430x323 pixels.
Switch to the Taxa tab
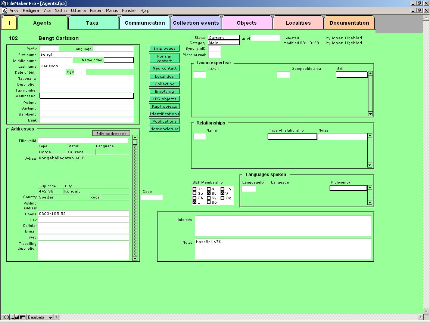(x=92, y=23)
